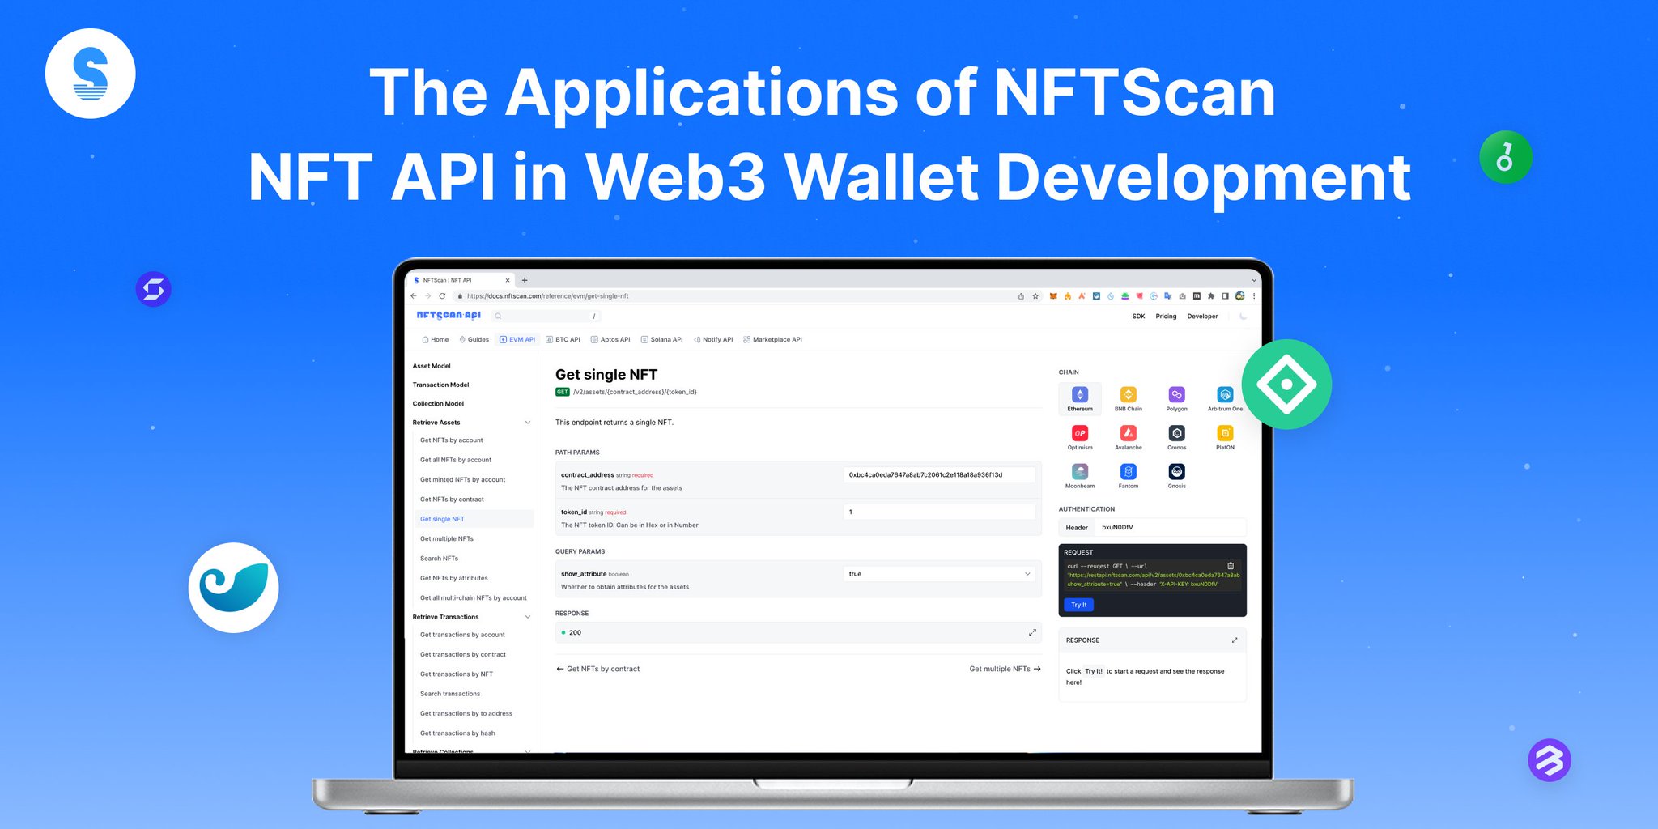Click the browser back arrow
Image resolution: width=1658 pixels, height=829 pixels.
click(x=414, y=296)
